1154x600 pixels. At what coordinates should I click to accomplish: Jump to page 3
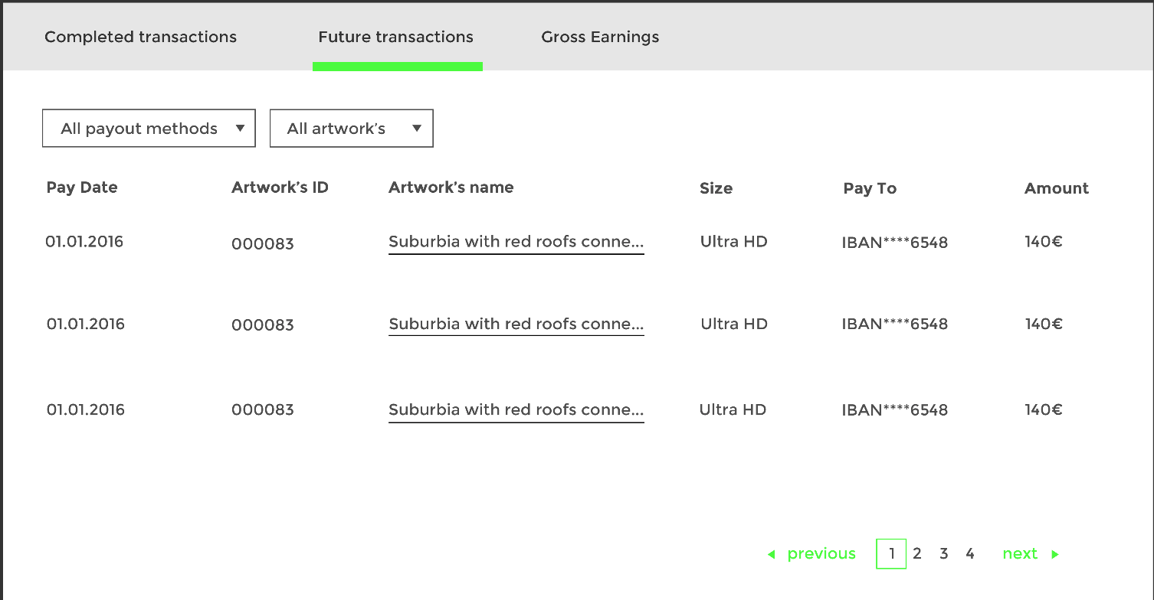tap(943, 554)
